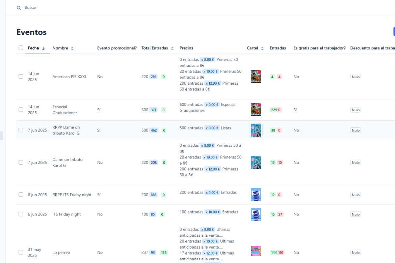Open the Dame un tributo Karol G event
This screenshot has width=395, height=263.
click(x=68, y=163)
